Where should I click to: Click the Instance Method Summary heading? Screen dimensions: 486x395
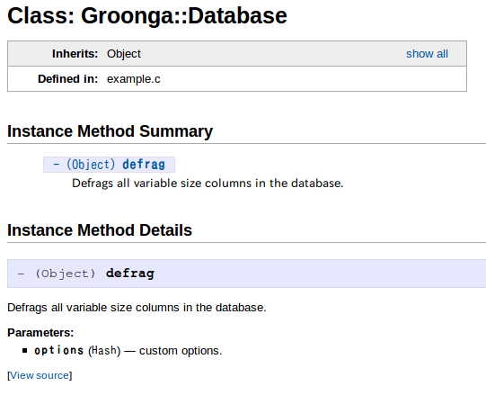coord(110,131)
